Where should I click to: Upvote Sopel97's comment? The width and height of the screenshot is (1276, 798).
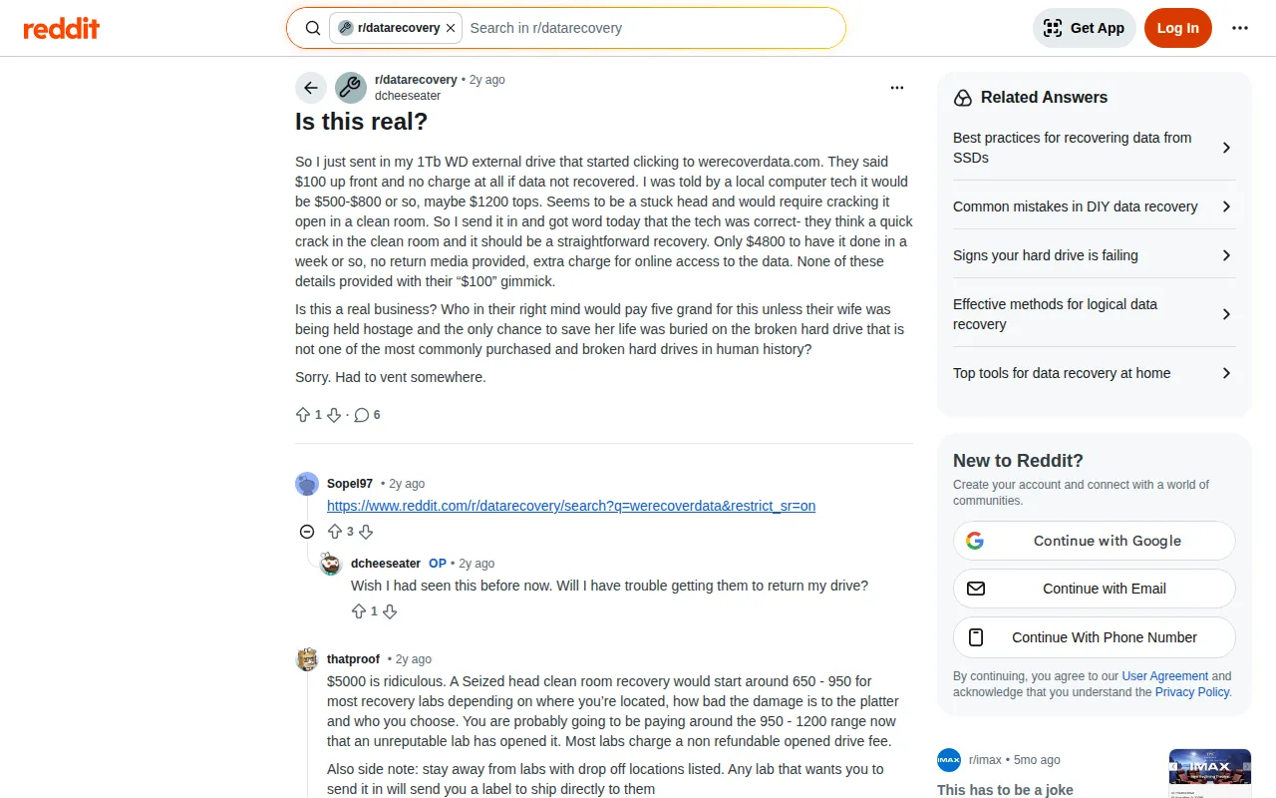coord(335,532)
